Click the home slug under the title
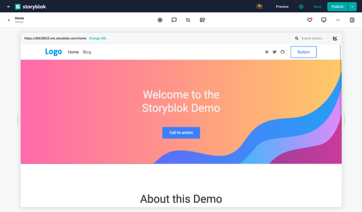Screen dimensions: 362x212 click(x=19, y=22)
